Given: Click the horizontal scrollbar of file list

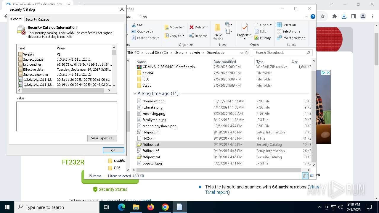Looking at the screenshot, I should [219, 170].
